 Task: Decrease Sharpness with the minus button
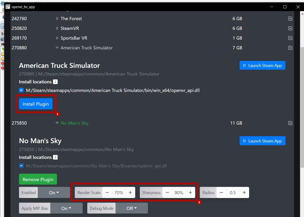coord(167,193)
